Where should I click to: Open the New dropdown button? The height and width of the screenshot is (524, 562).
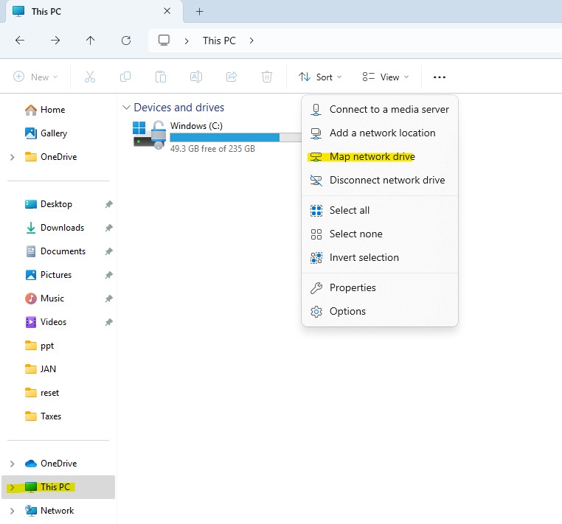pyautogui.click(x=35, y=77)
